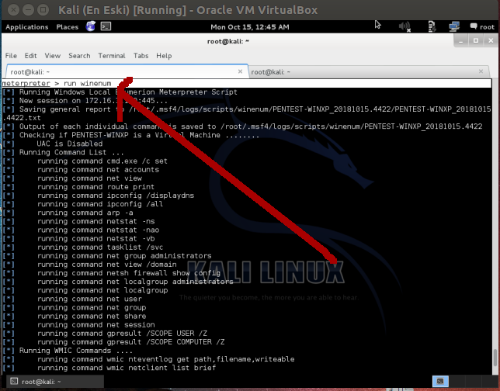
Task: Click 'running command ipconfig /all' line
Action: click(100, 204)
